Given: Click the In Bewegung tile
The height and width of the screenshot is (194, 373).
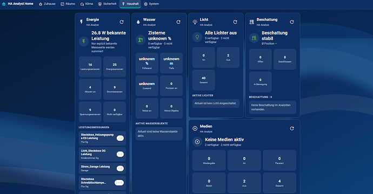Looking at the screenshot, I should (x=260, y=82).
